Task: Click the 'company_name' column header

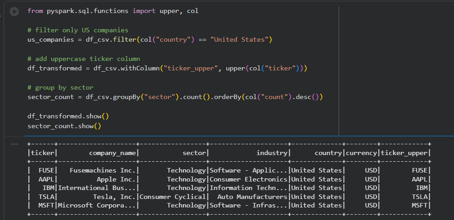Action: coord(112,153)
